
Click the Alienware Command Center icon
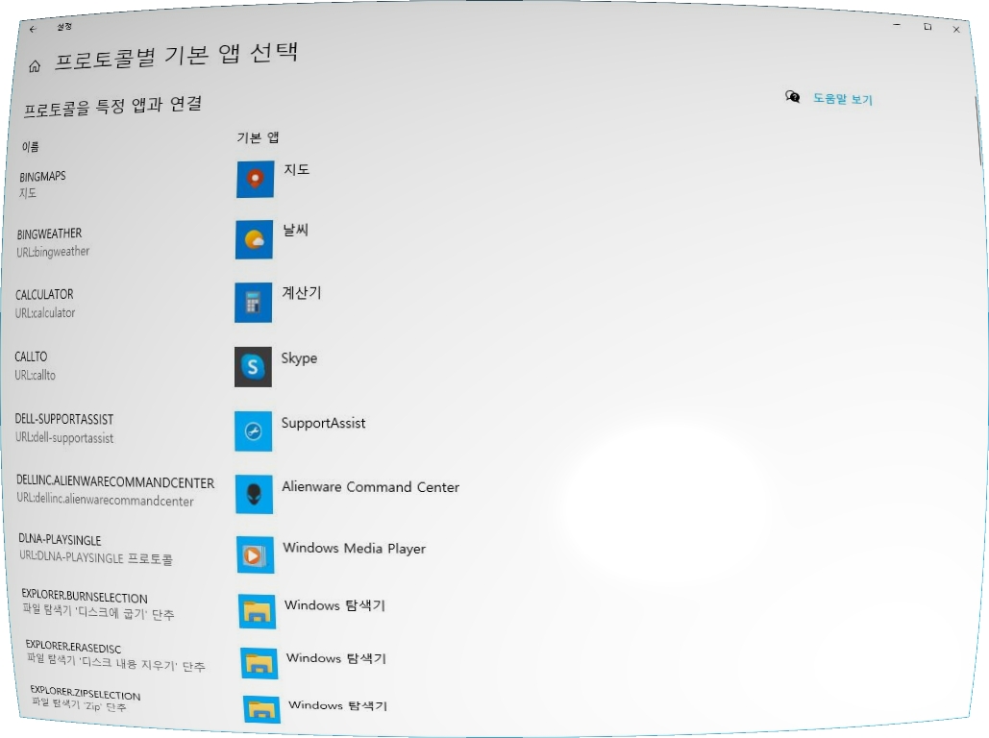coord(254,495)
